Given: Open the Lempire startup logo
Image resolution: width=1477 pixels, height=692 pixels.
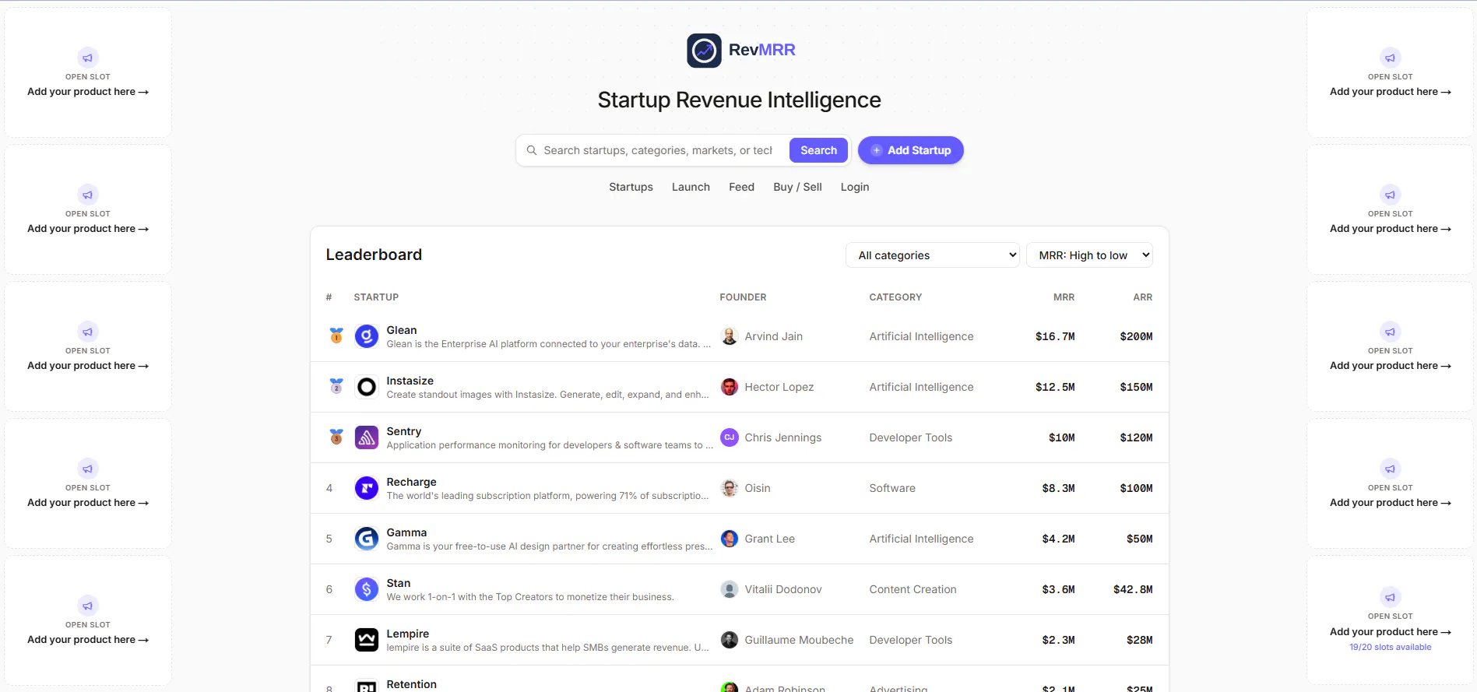Looking at the screenshot, I should click(367, 640).
